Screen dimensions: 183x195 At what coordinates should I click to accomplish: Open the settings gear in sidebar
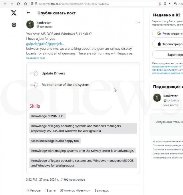tap(14, 25)
